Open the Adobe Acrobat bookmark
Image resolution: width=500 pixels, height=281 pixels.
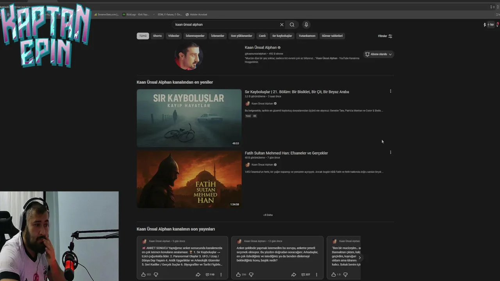pyautogui.click(x=196, y=14)
